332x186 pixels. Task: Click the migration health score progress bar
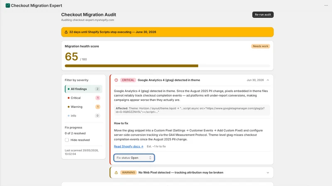[167, 66]
